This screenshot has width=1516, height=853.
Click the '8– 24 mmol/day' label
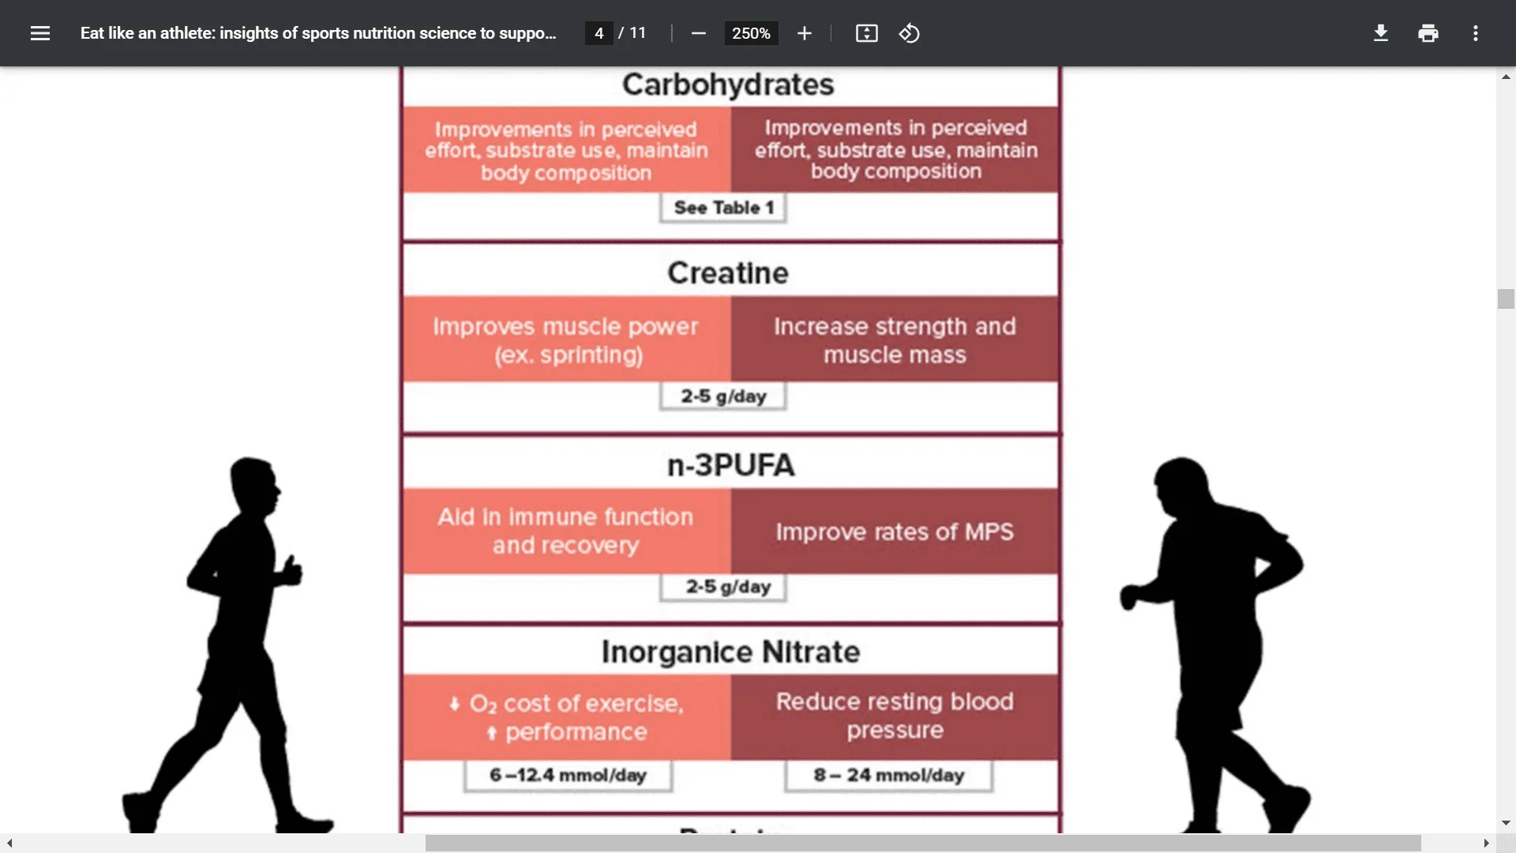[x=889, y=776]
